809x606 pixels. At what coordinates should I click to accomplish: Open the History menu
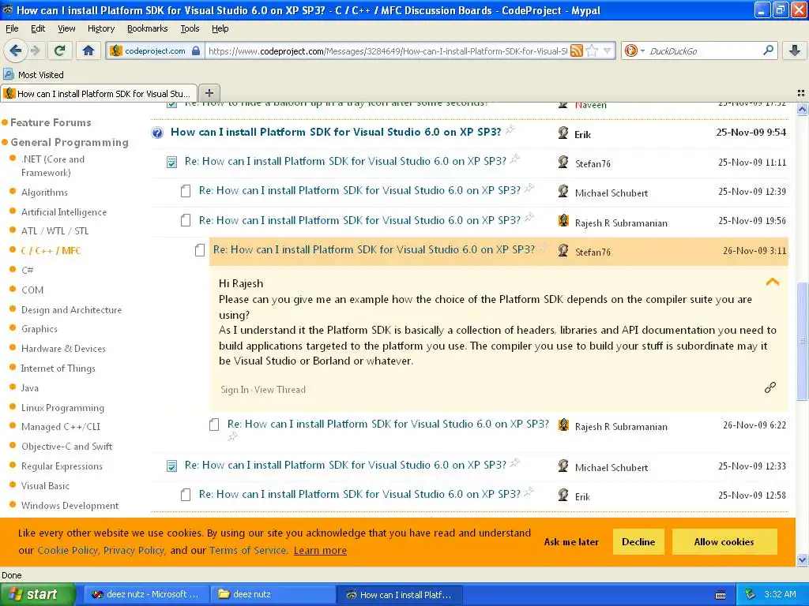point(100,28)
